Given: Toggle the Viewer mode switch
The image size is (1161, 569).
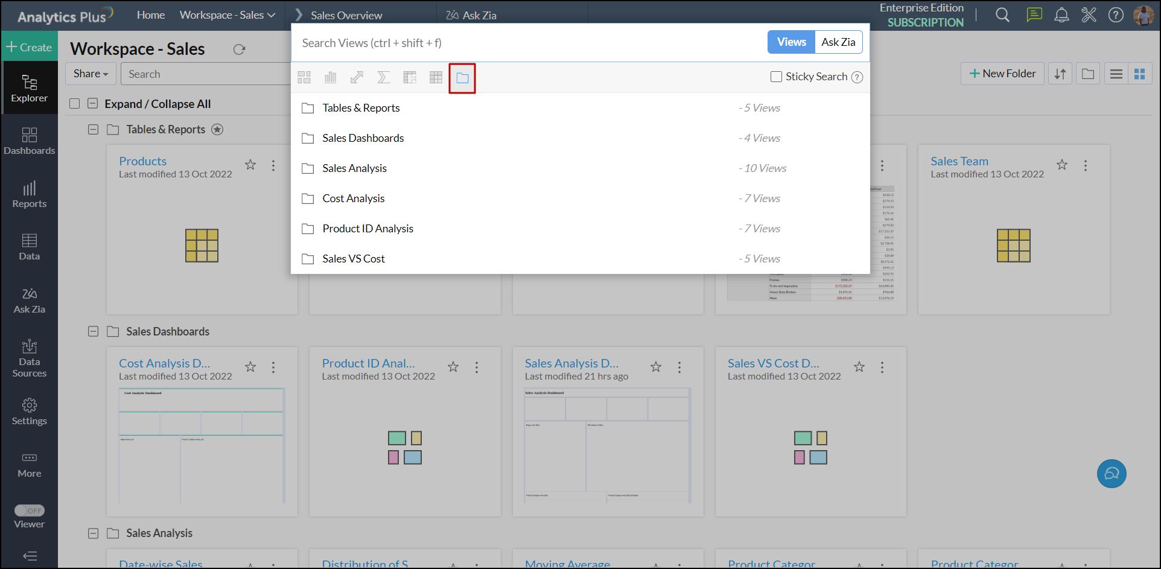Looking at the screenshot, I should (x=30, y=510).
